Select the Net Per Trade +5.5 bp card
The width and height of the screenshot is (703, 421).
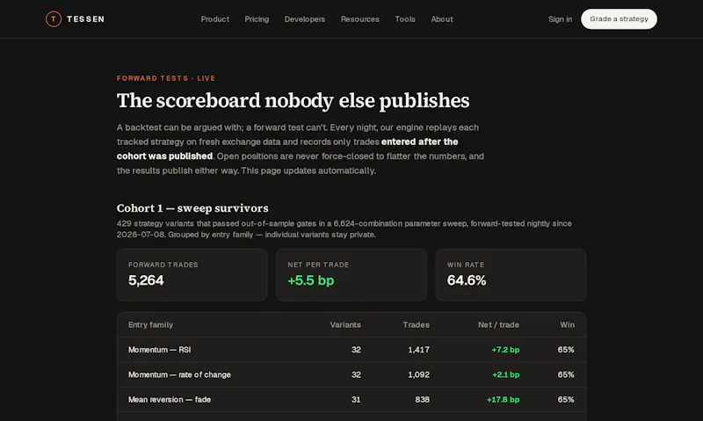pyautogui.click(x=351, y=275)
